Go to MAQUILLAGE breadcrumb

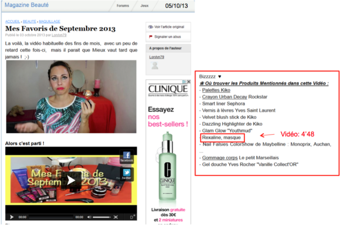(x=50, y=21)
